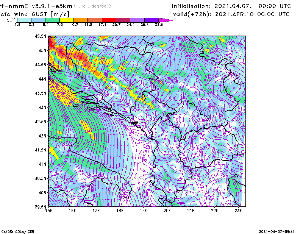The height and width of the screenshot is (234, 303).
Task: Click the "45N" latitude label
Action: click(42, 50)
